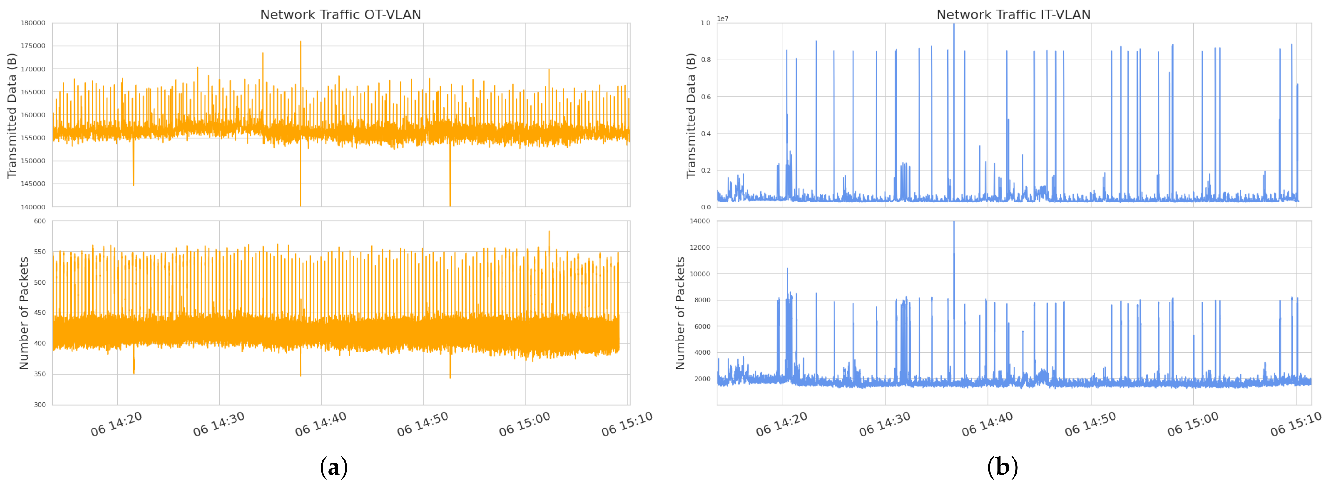Viewport: 1328px width, 492px height.
Task: Select the (b) subfigure label
Action: pyautogui.click(x=1002, y=467)
